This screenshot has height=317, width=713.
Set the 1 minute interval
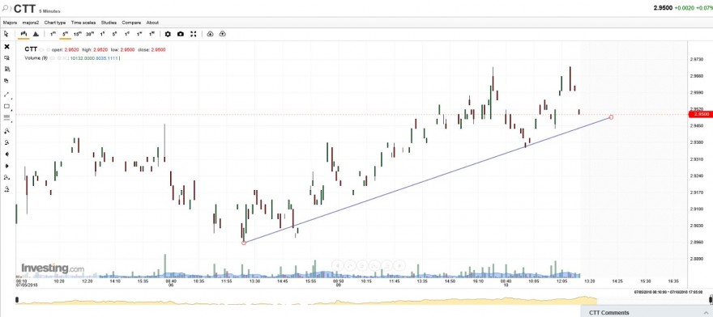(x=53, y=34)
